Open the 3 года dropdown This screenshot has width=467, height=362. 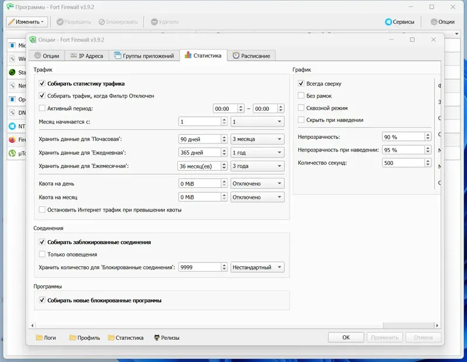pos(257,166)
